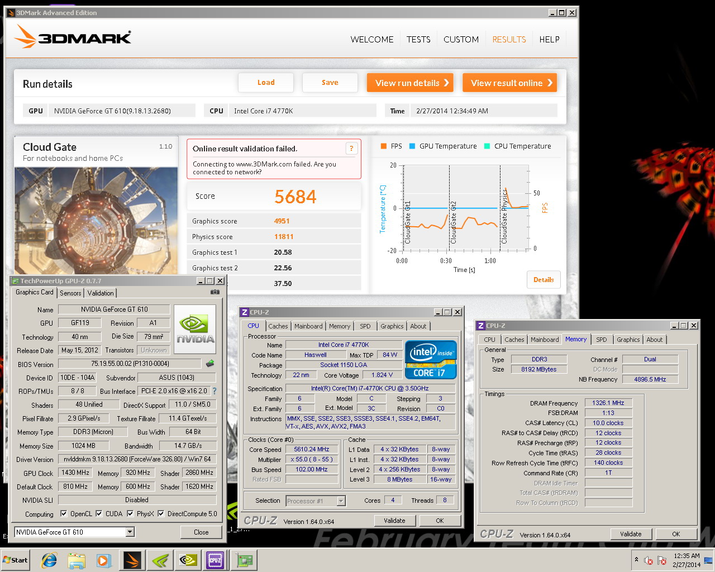Click the Details button under the chart
This screenshot has height=572, width=715.
click(543, 280)
